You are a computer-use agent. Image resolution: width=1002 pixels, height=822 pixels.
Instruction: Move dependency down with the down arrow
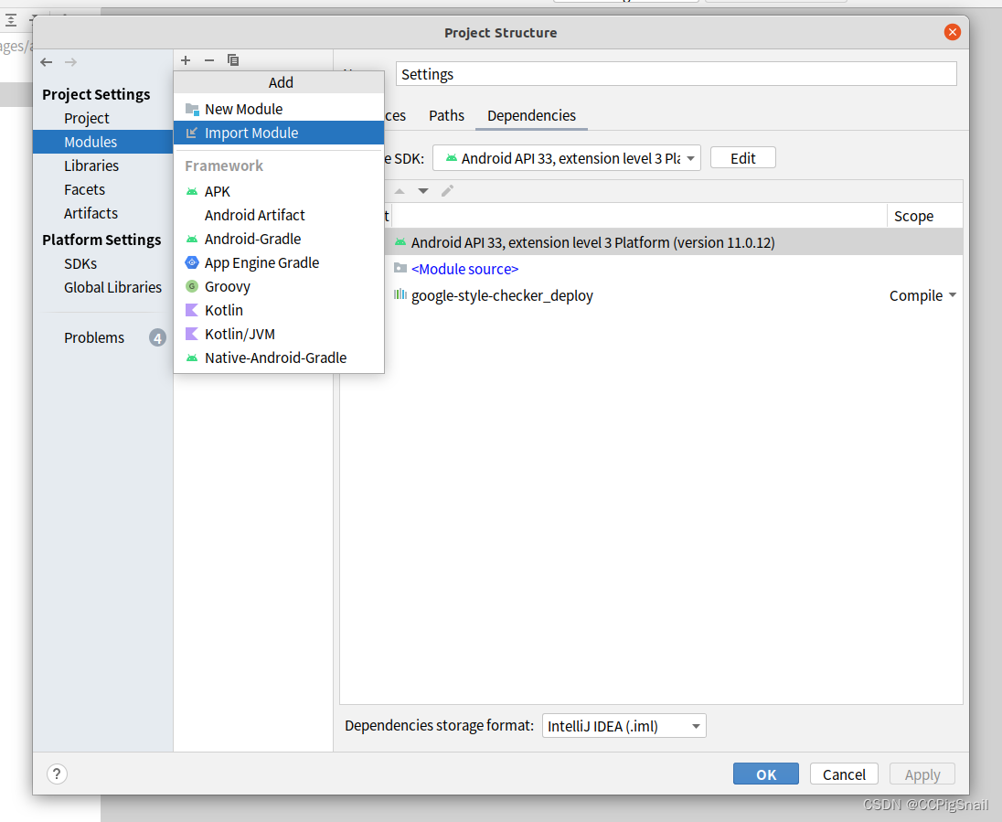click(x=423, y=191)
